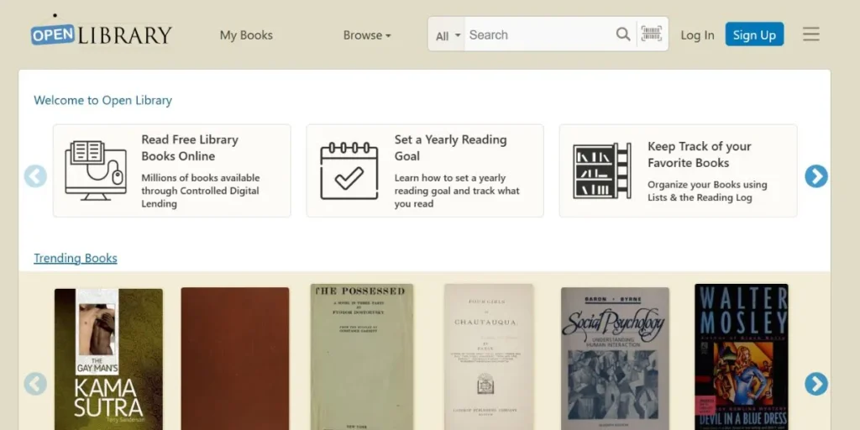Viewport: 860px width, 430px height.
Task: Go back in welcome carousel with left arrow
Action: pos(35,176)
